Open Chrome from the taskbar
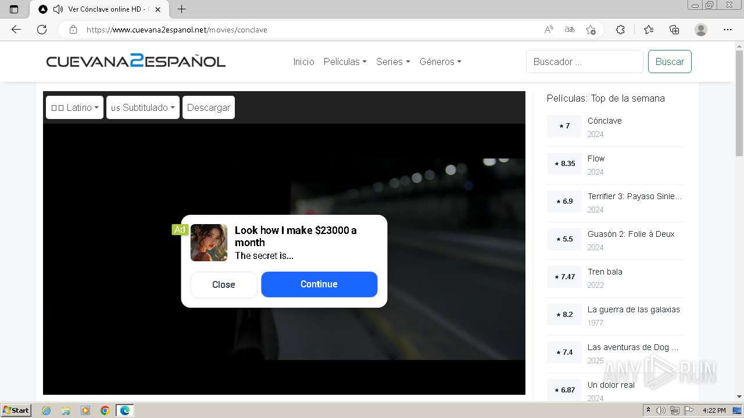The height and width of the screenshot is (418, 744). tap(105, 410)
